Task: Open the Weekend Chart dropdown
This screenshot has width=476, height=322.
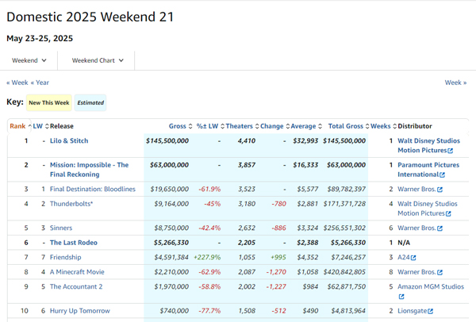Action: (x=98, y=60)
